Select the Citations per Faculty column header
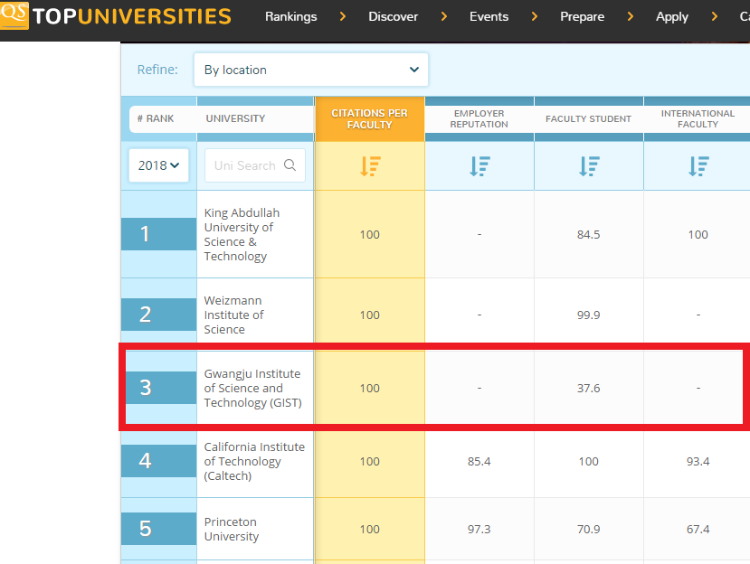Viewport: 750px width, 564px height. pyautogui.click(x=369, y=118)
